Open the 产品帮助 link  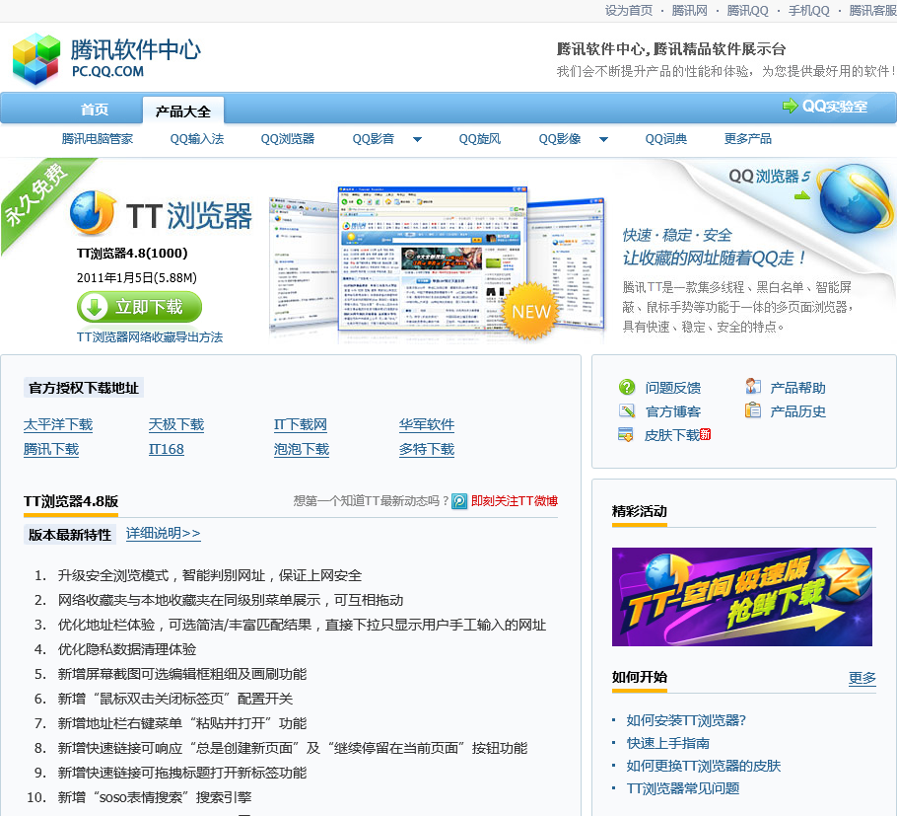(797, 388)
